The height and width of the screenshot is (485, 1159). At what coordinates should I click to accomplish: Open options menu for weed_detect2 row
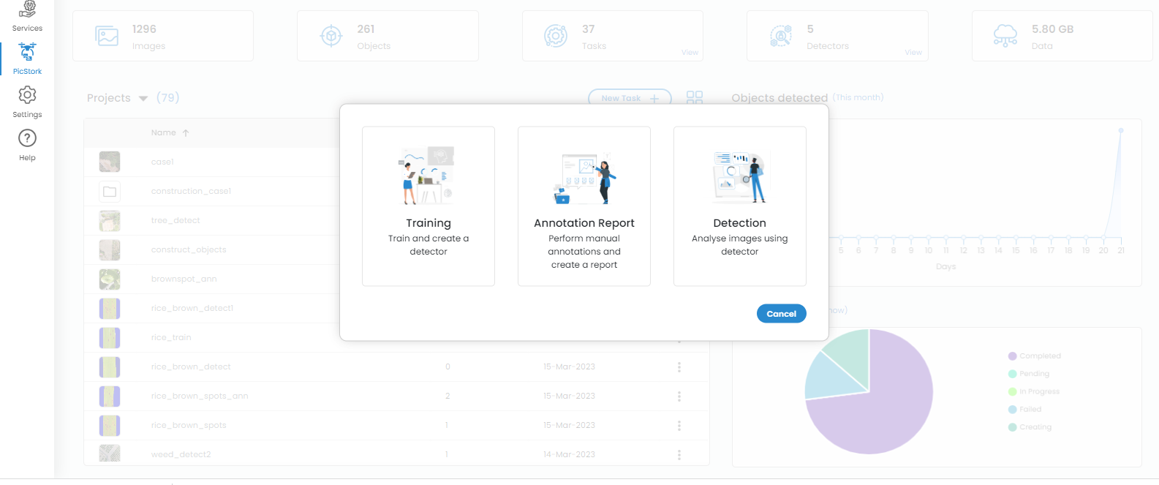click(679, 455)
